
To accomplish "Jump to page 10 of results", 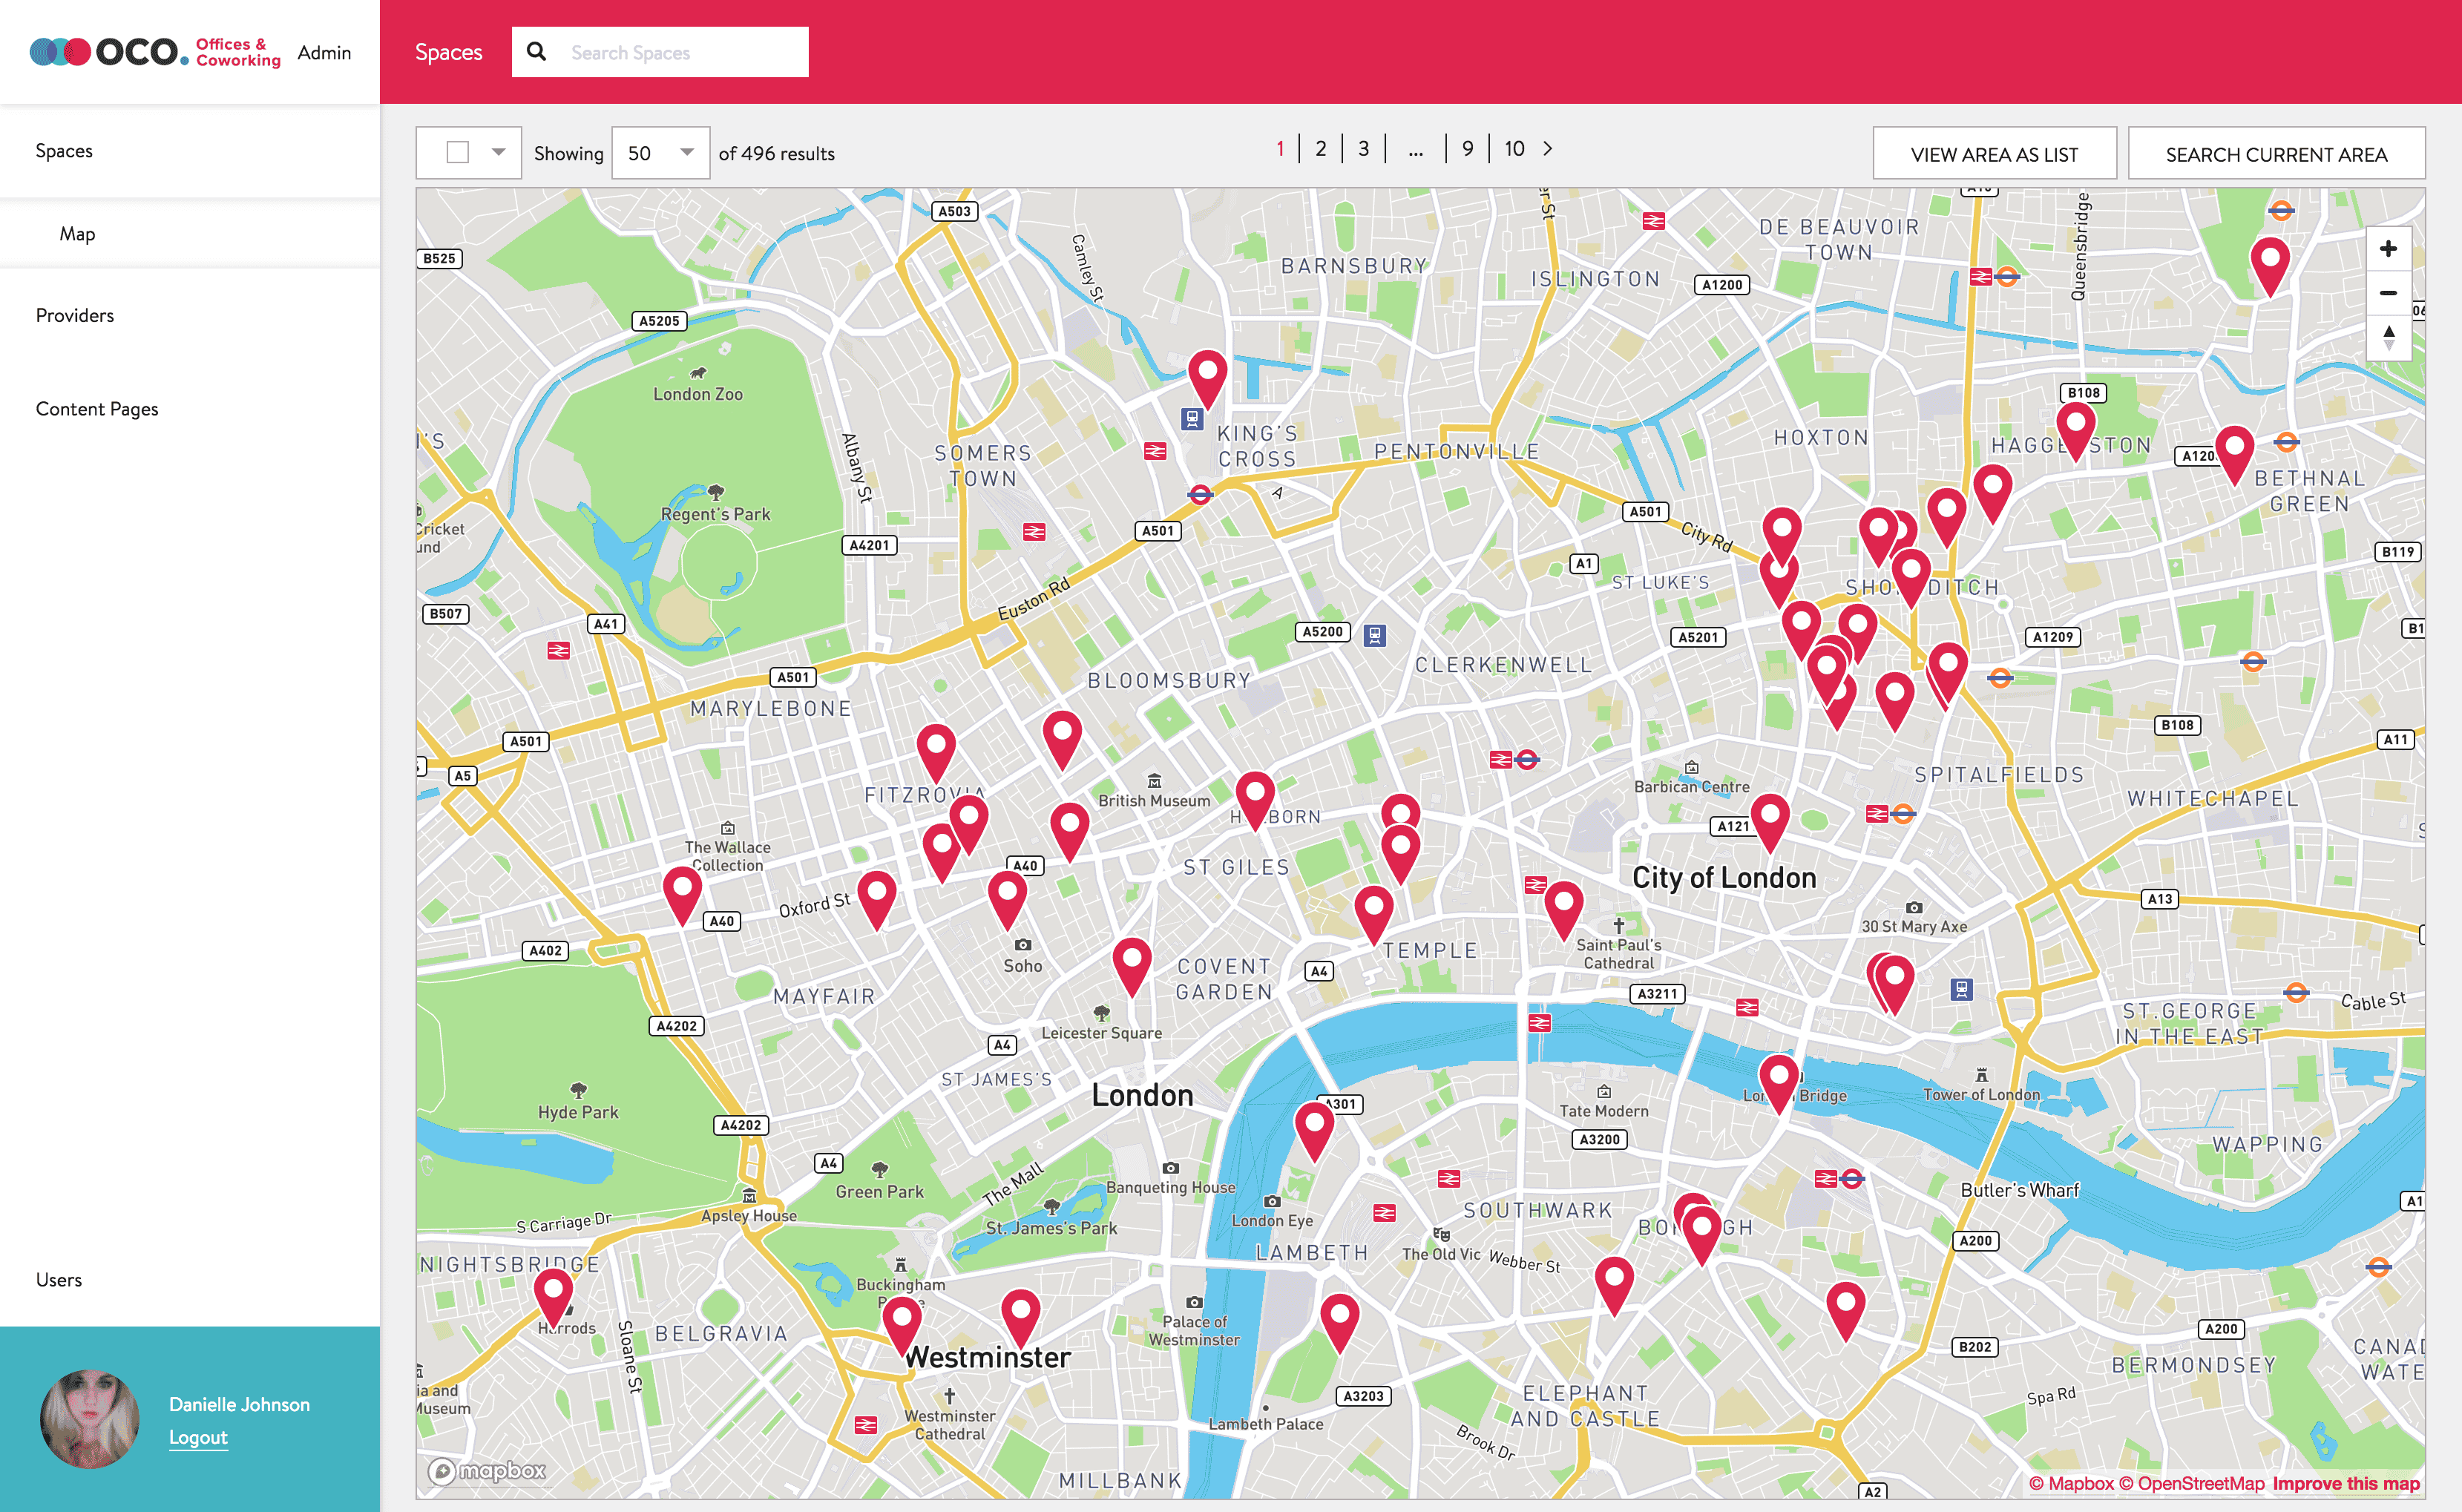I will 1514,149.
